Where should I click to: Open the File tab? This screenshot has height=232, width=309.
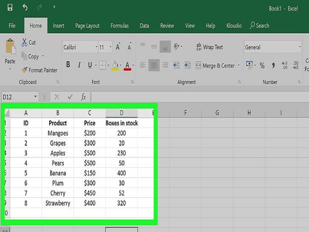(12, 25)
